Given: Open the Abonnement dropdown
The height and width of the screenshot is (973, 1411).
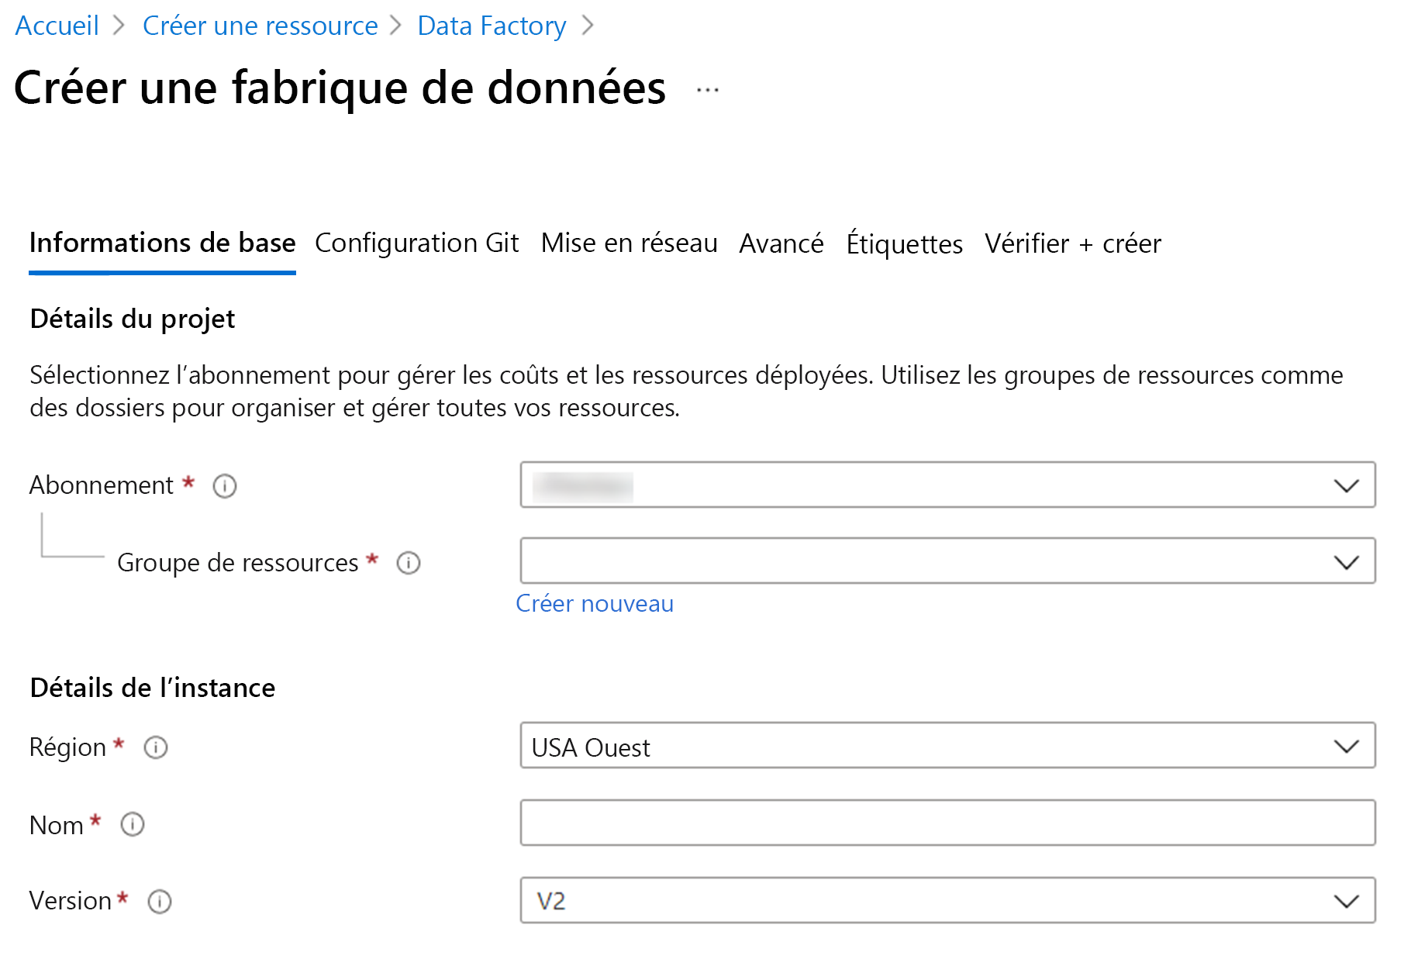Looking at the screenshot, I should tap(947, 485).
